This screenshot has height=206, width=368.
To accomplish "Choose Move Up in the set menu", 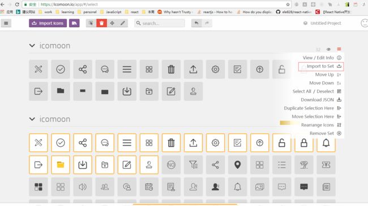I will [328, 74].
